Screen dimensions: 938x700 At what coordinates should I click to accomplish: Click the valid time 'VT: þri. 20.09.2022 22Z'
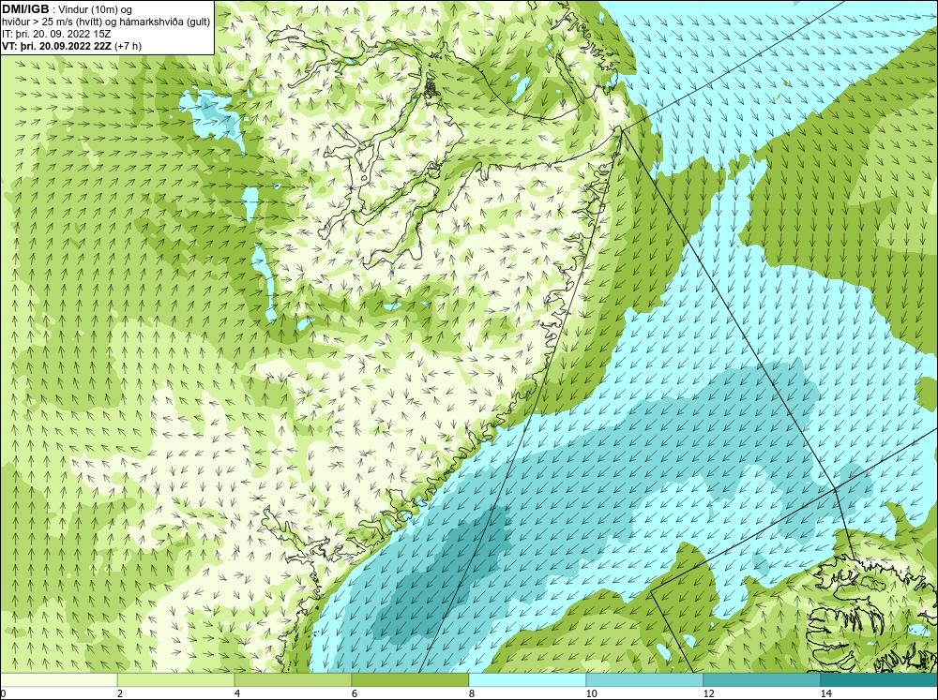57,46
